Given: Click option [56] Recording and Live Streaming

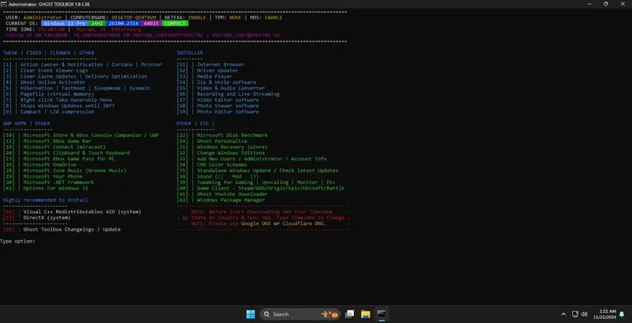Looking at the screenshot, I should pos(228,94).
